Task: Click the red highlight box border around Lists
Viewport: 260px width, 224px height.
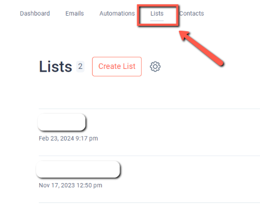Action: [158, 6]
